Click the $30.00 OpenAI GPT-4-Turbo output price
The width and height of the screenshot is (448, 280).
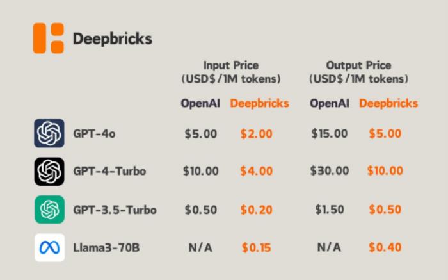tap(330, 171)
